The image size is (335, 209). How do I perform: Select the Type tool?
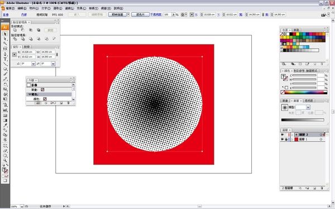point(5,59)
